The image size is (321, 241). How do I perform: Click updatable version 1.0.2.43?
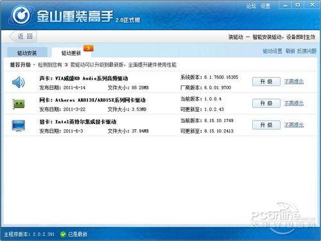tap(214, 109)
